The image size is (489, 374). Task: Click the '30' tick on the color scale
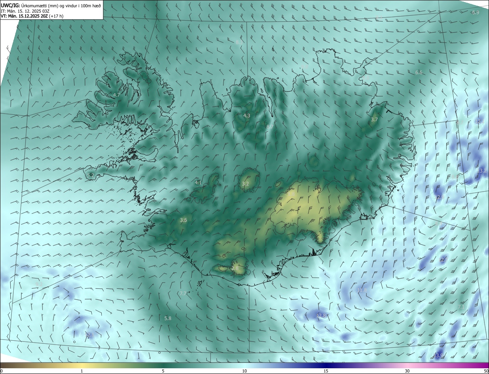[407, 371]
